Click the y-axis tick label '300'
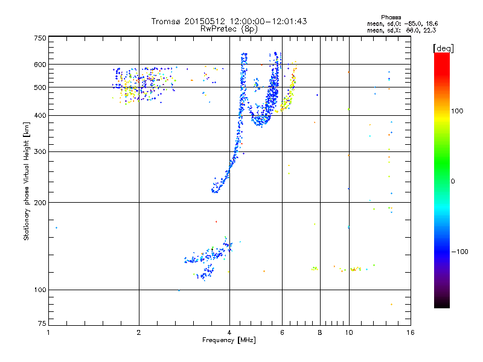Viewport: 483px width, 362px height. (40, 151)
